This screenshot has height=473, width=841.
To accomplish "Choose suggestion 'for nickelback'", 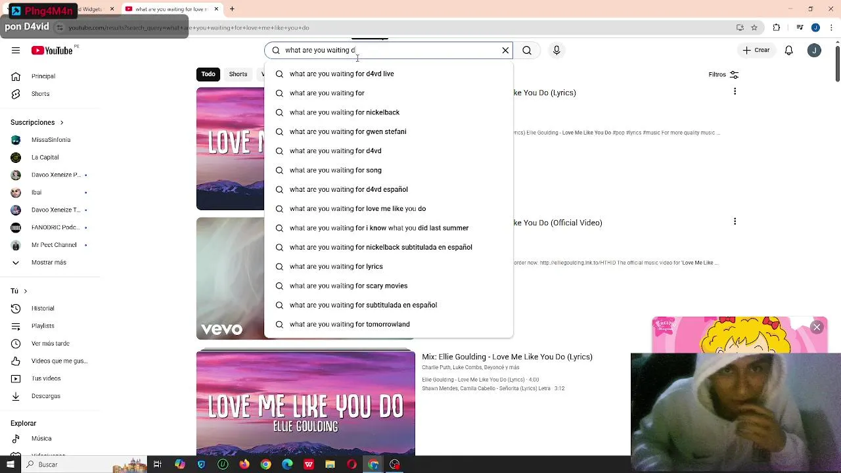I will point(388,112).
